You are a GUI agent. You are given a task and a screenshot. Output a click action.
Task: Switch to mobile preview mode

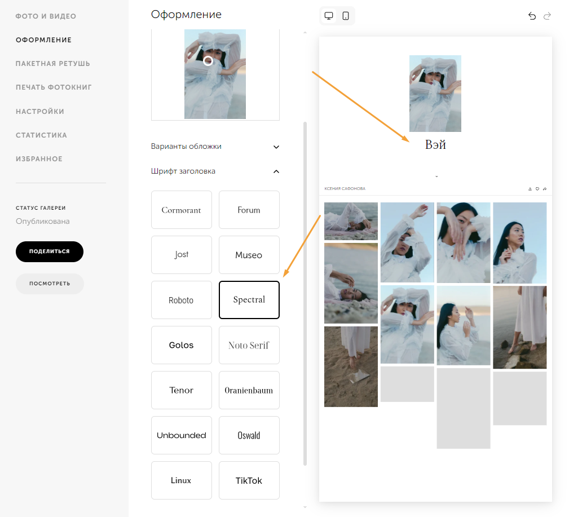(346, 16)
